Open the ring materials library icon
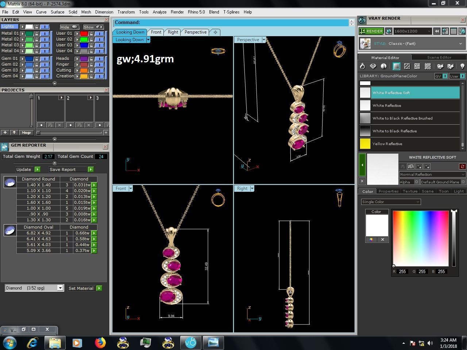The image size is (467, 350). coord(362,66)
